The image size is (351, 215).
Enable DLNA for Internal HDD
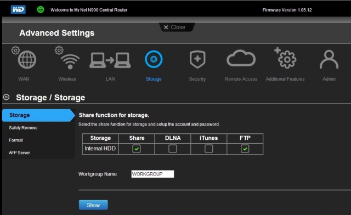click(173, 149)
